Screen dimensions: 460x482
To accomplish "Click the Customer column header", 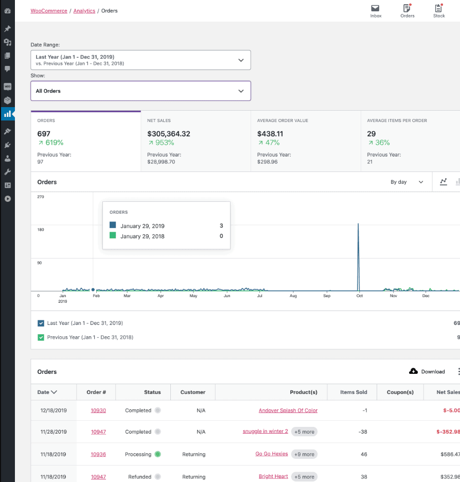I will pyautogui.click(x=193, y=392).
